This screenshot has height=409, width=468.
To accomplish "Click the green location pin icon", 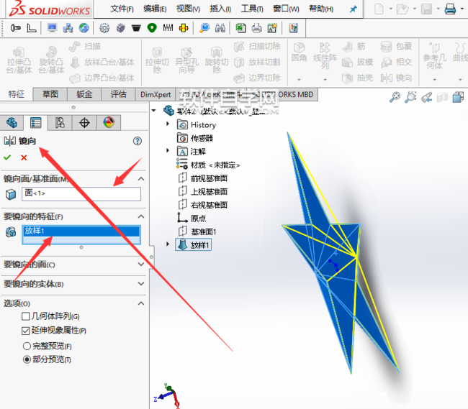I will tap(152, 28).
